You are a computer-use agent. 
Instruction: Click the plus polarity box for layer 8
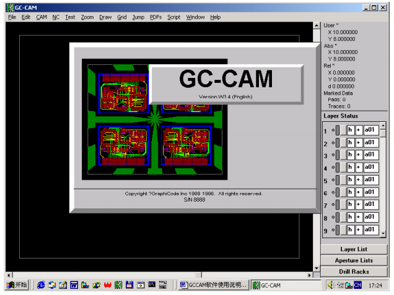[359, 216]
